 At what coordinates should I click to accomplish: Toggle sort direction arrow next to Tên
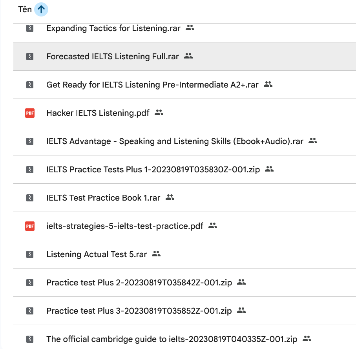41,9
